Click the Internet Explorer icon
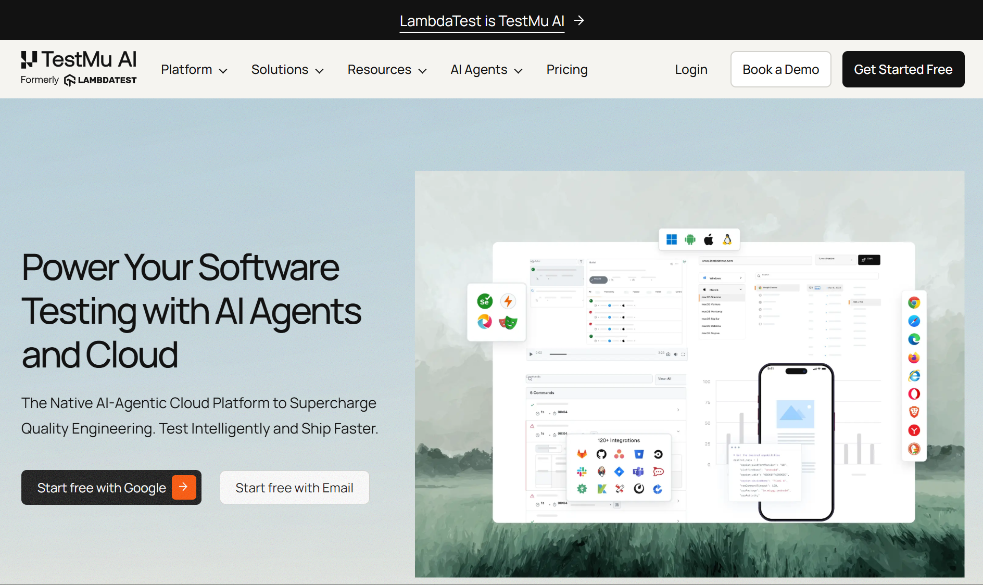This screenshot has width=983, height=585. click(914, 376)
